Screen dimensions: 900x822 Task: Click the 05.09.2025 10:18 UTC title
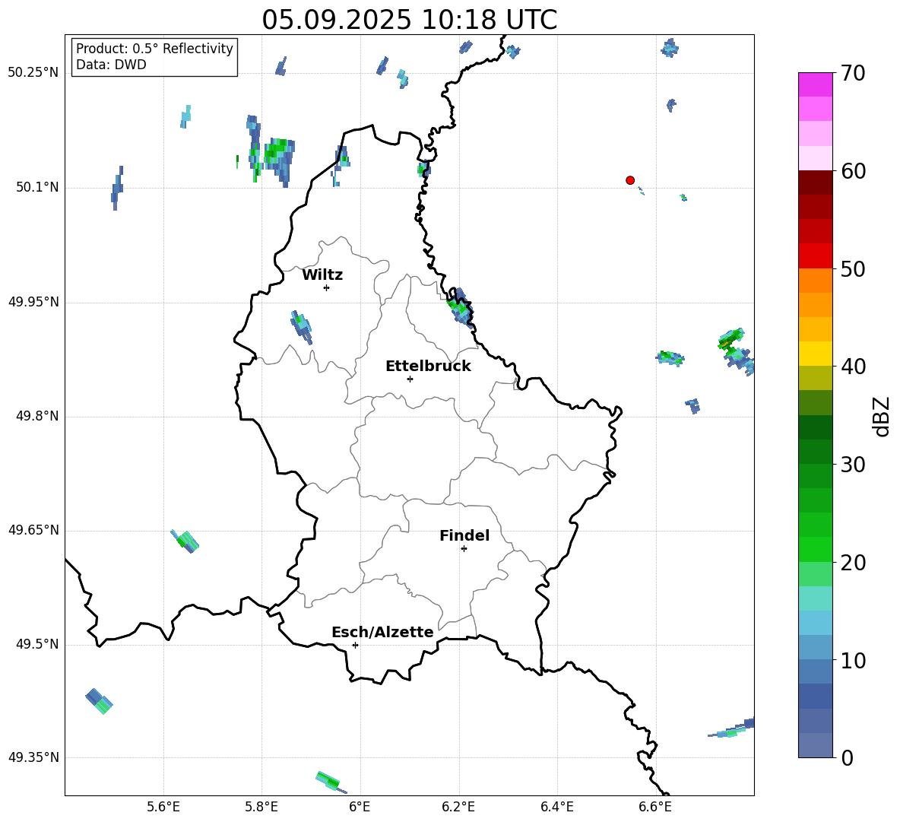point(409,20)
